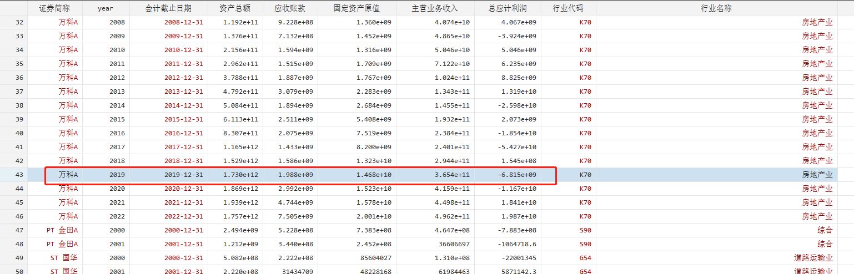Select the 证券简称 column header

pyautogui.click(x=54, y=8)
